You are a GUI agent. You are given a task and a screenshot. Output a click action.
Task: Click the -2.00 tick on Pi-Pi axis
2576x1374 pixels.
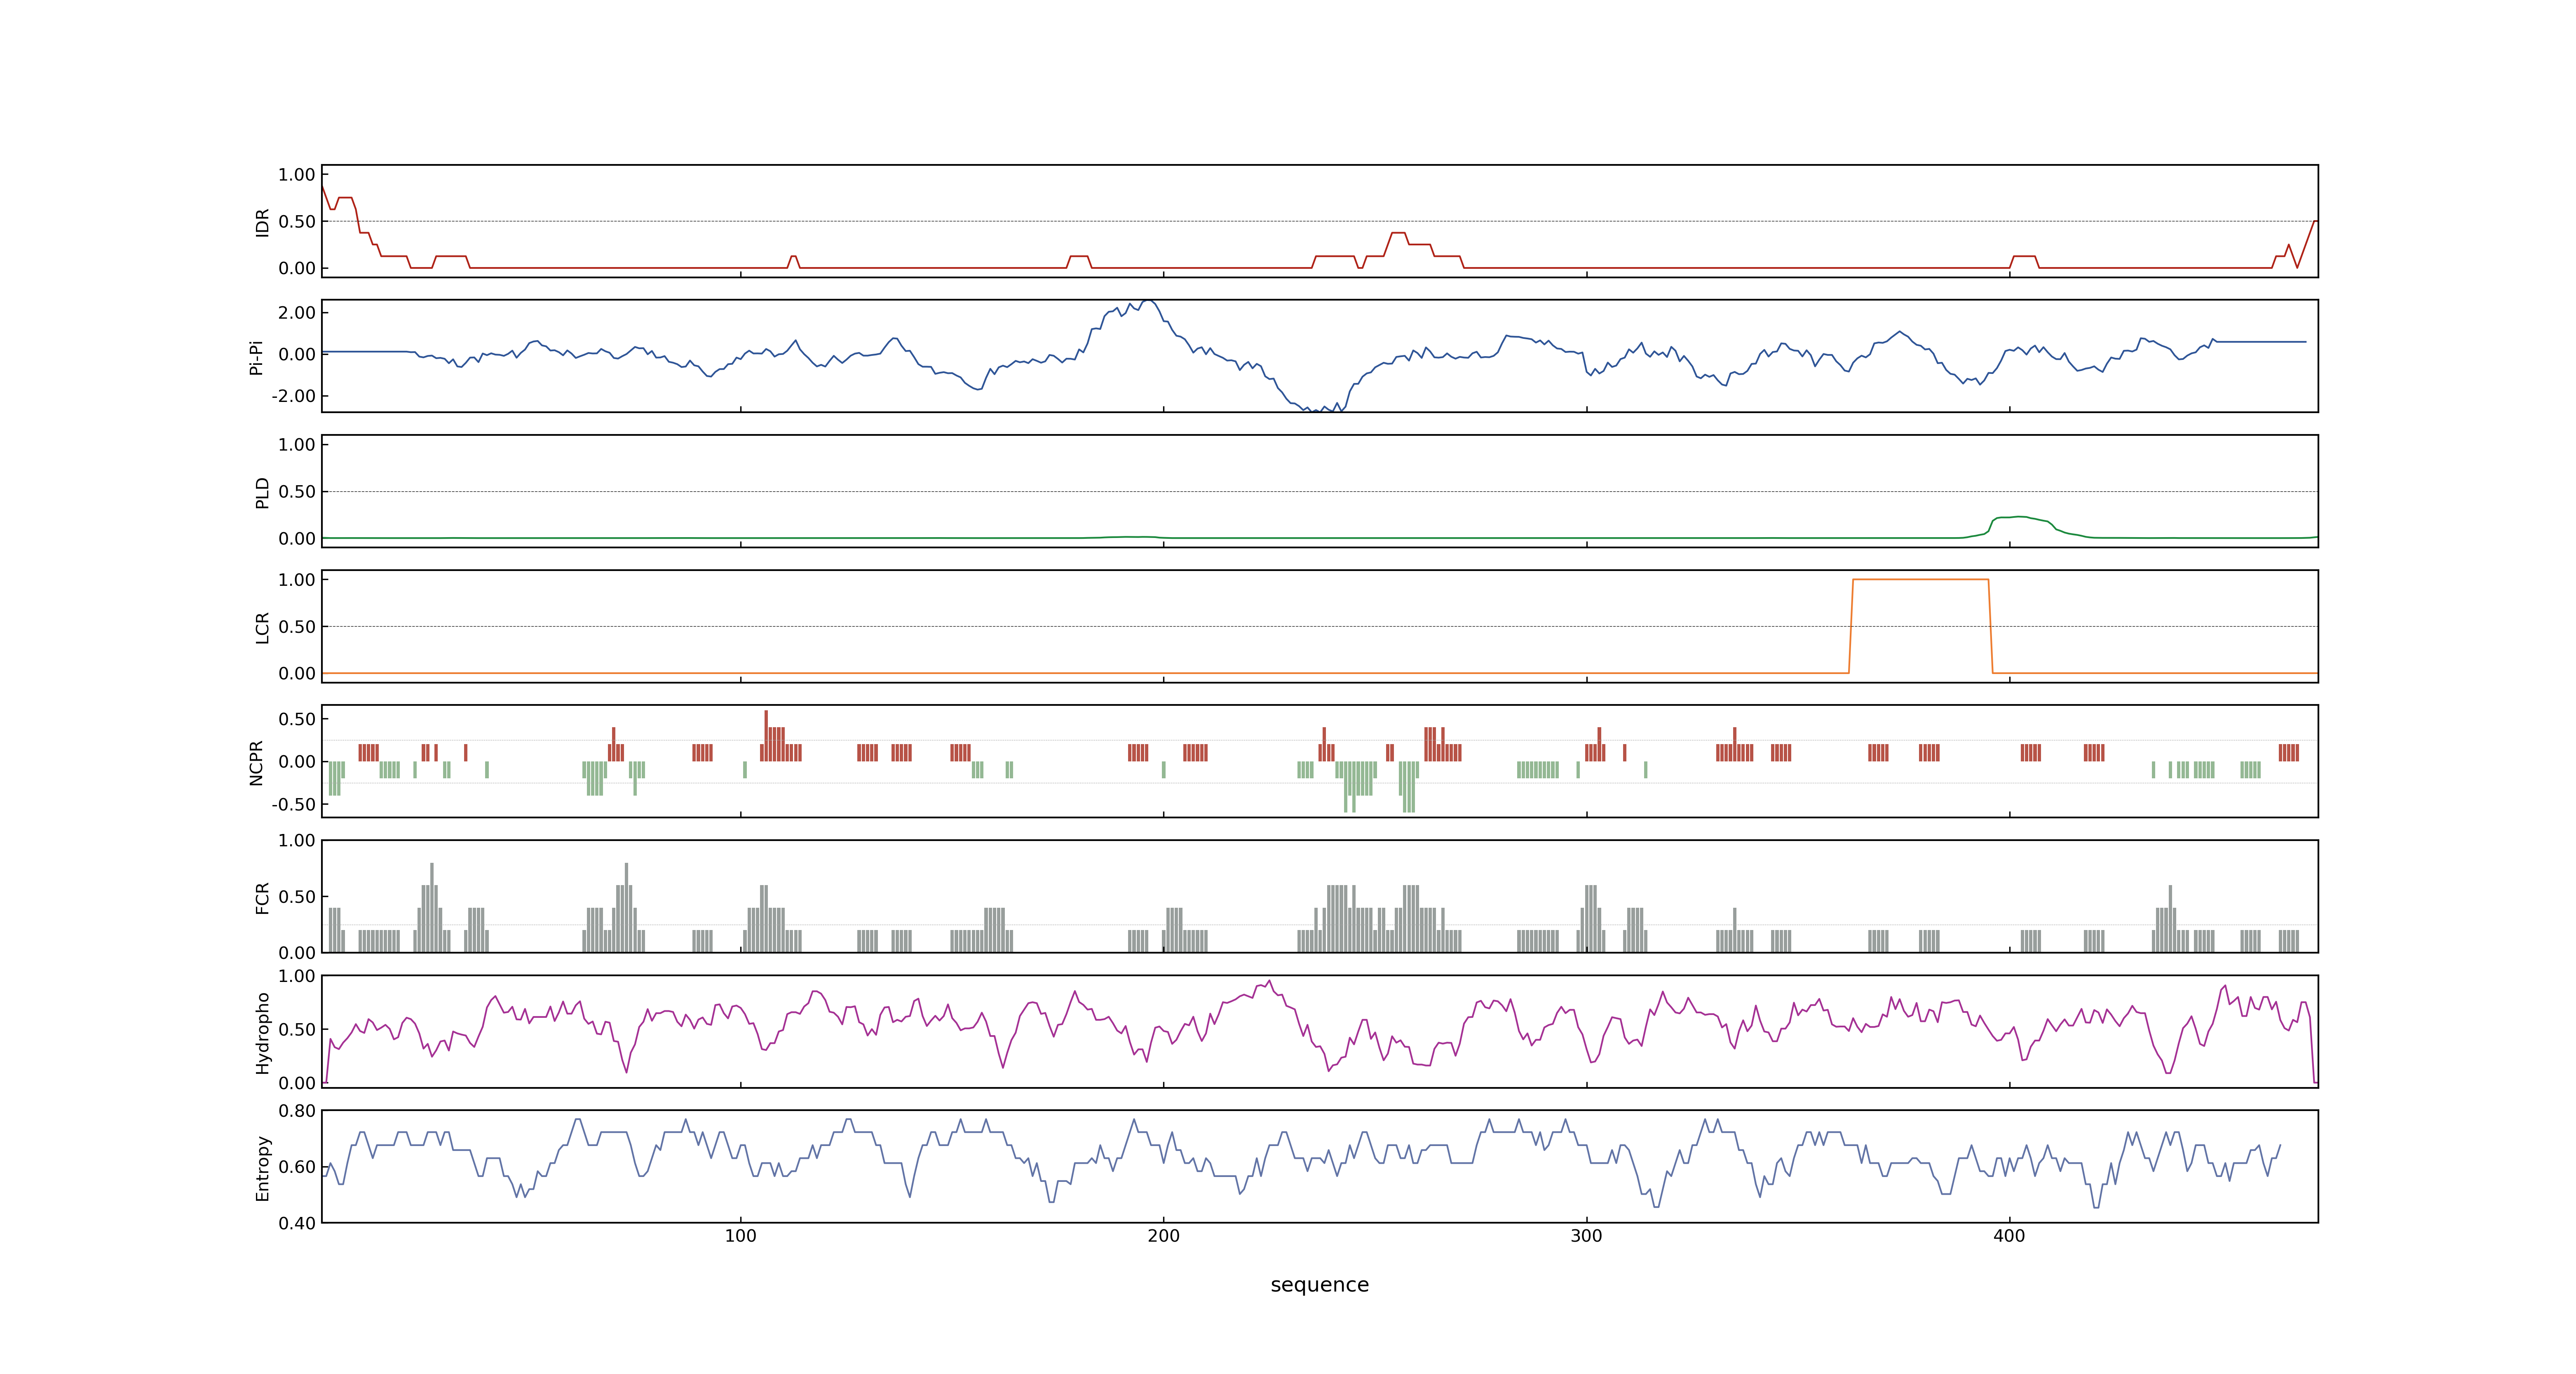click(294, 396)
